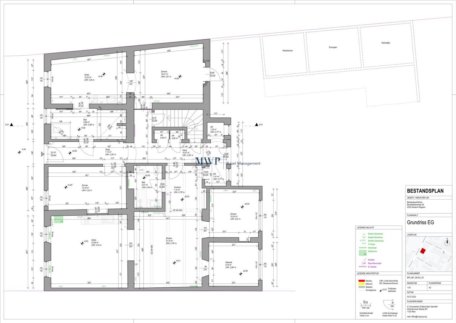Viewport: 456px width, 323px height.
Task: Click the WM washing machine label in Bad
Action: point(141,170)
